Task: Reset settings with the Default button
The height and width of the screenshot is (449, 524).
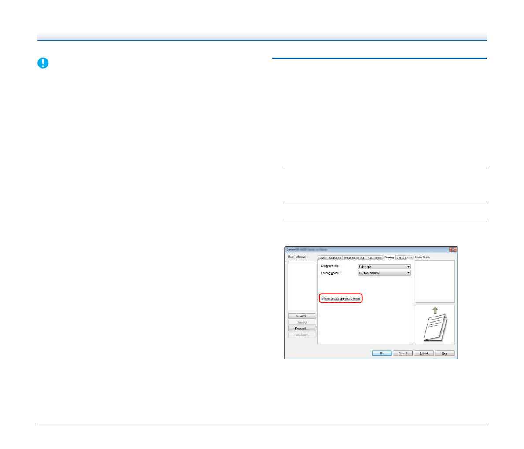Action: tap(424, 353)
